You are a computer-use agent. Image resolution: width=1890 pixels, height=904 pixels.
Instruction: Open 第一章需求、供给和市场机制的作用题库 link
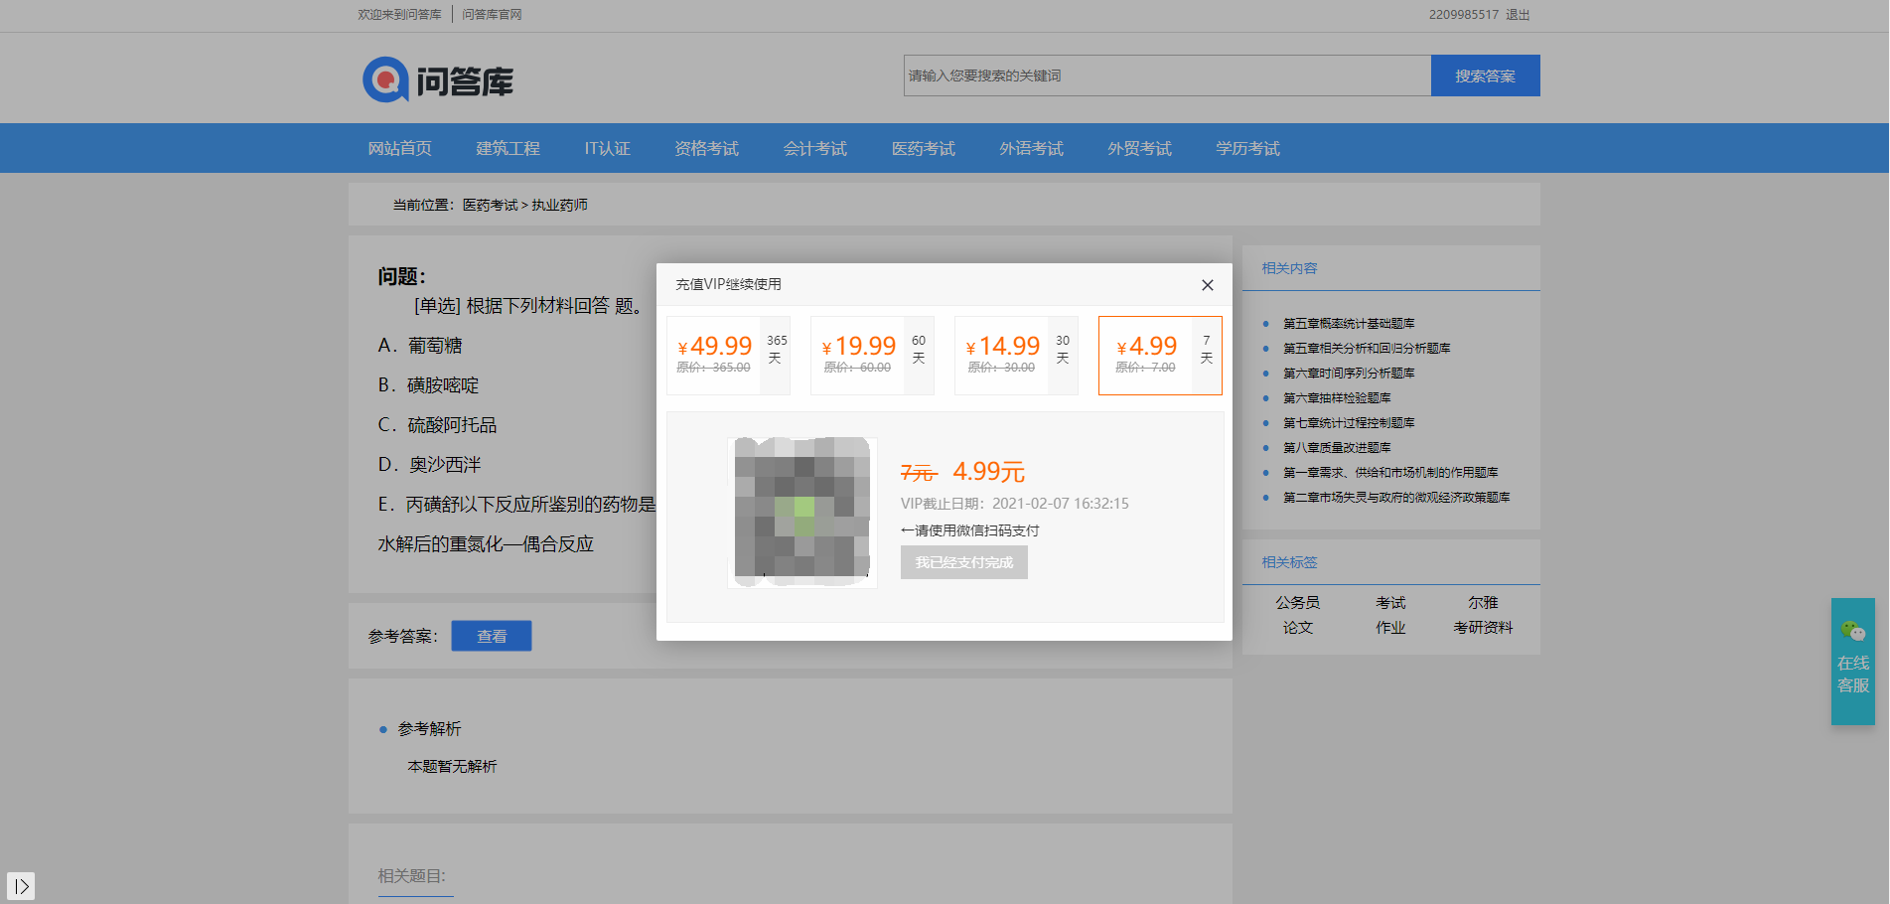pyautogui.click(x=1390, y=472)
